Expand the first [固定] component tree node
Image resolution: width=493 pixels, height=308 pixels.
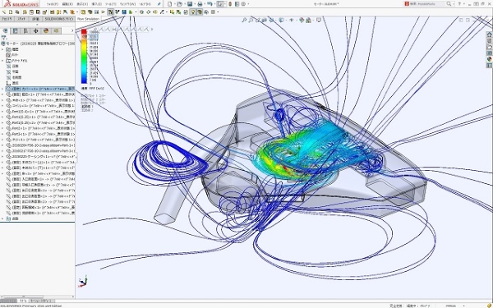point(2,89)
